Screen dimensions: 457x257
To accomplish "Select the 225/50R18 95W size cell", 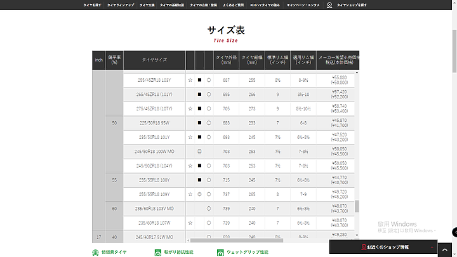I will [x=154, y=122].
